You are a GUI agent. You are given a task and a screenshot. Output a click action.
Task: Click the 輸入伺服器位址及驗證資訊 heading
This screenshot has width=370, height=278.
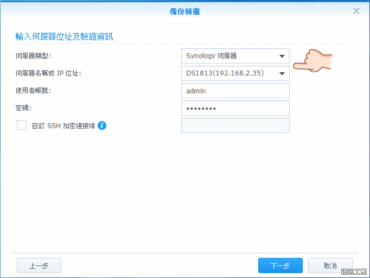pos(64,36)
